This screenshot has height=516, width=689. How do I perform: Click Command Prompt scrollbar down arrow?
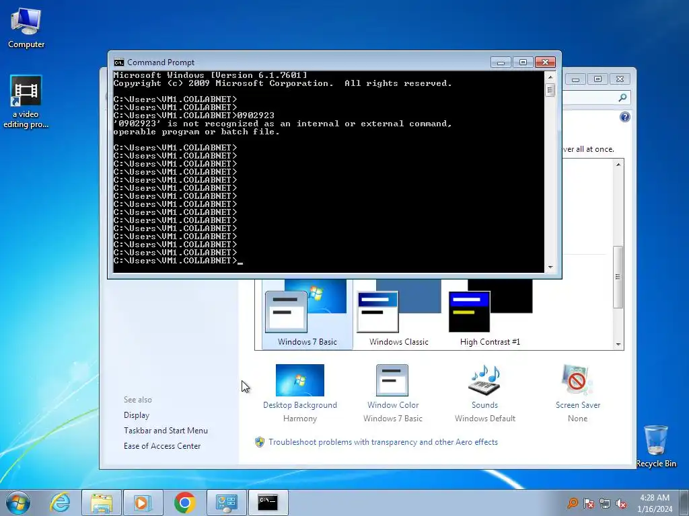pos(550,267)
